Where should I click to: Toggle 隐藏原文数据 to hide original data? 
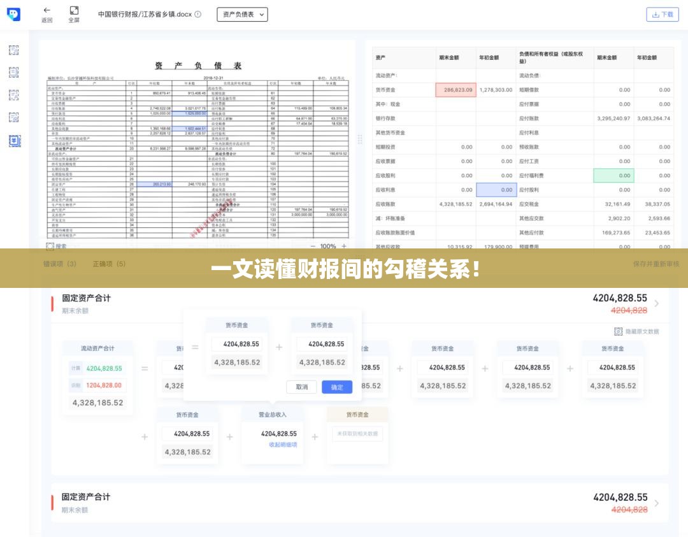click(x=636, y=332)
